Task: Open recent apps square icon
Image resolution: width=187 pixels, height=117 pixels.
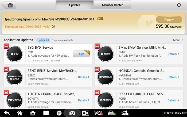Action: tap(46, 113)
